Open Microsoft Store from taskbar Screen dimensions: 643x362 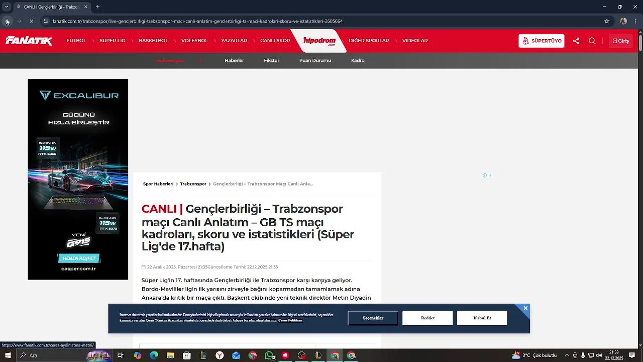tap(187, 355)
